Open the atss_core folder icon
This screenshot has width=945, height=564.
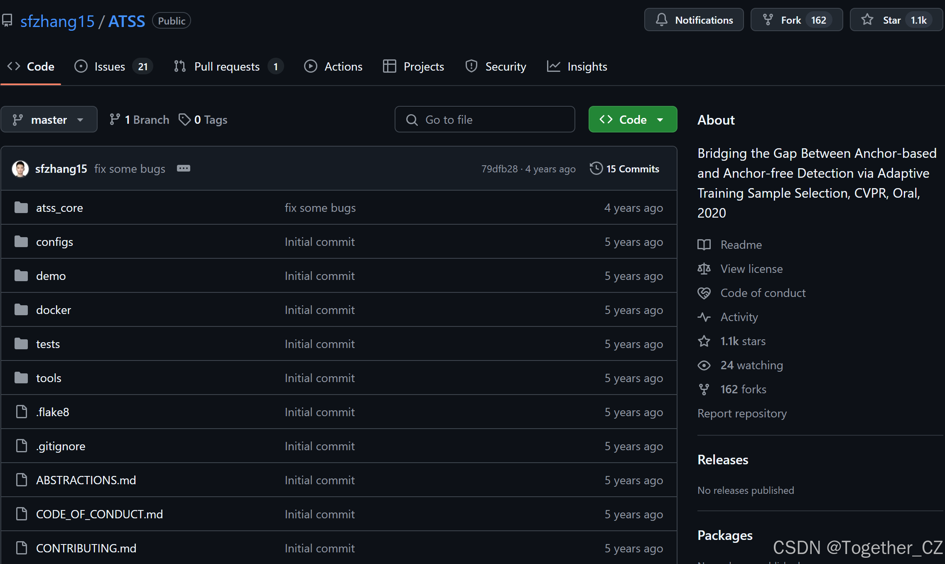coord(21,208)
